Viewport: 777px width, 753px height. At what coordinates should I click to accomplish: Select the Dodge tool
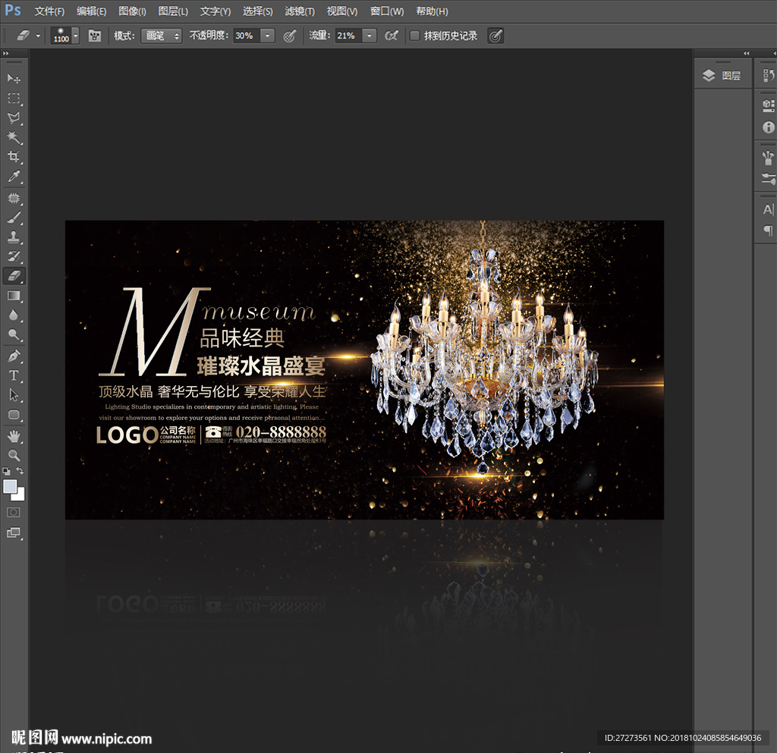[14, 334]
